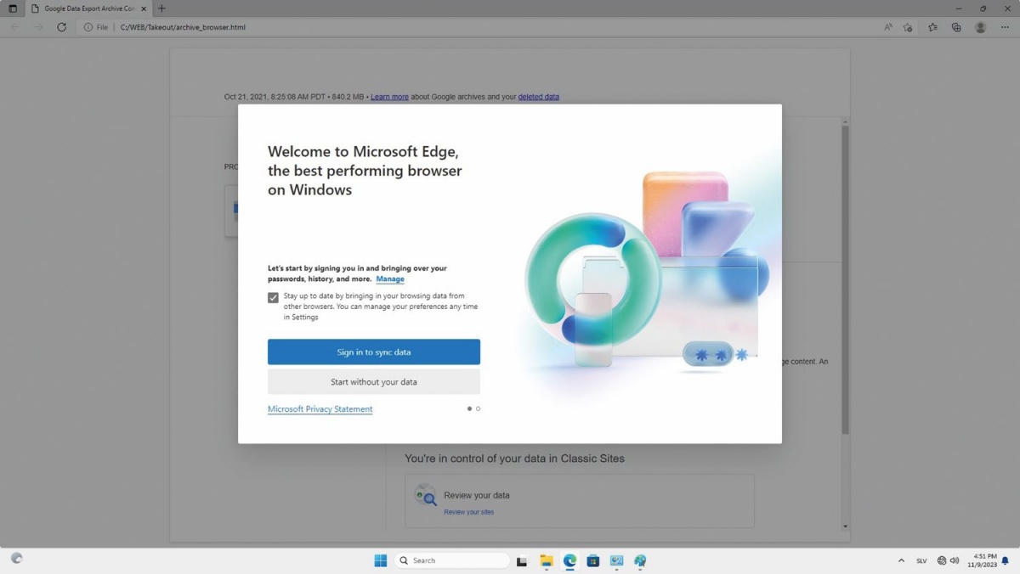The height and width of the screenshot is (574, 1020).
Task: Show hidden system tray icons
Action: 901,561
